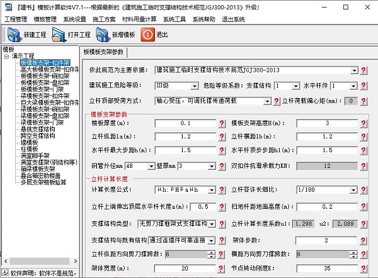Open the 支撑结构与既有结构 connection dropdown
378x278 pixels.
pos(212,240)
